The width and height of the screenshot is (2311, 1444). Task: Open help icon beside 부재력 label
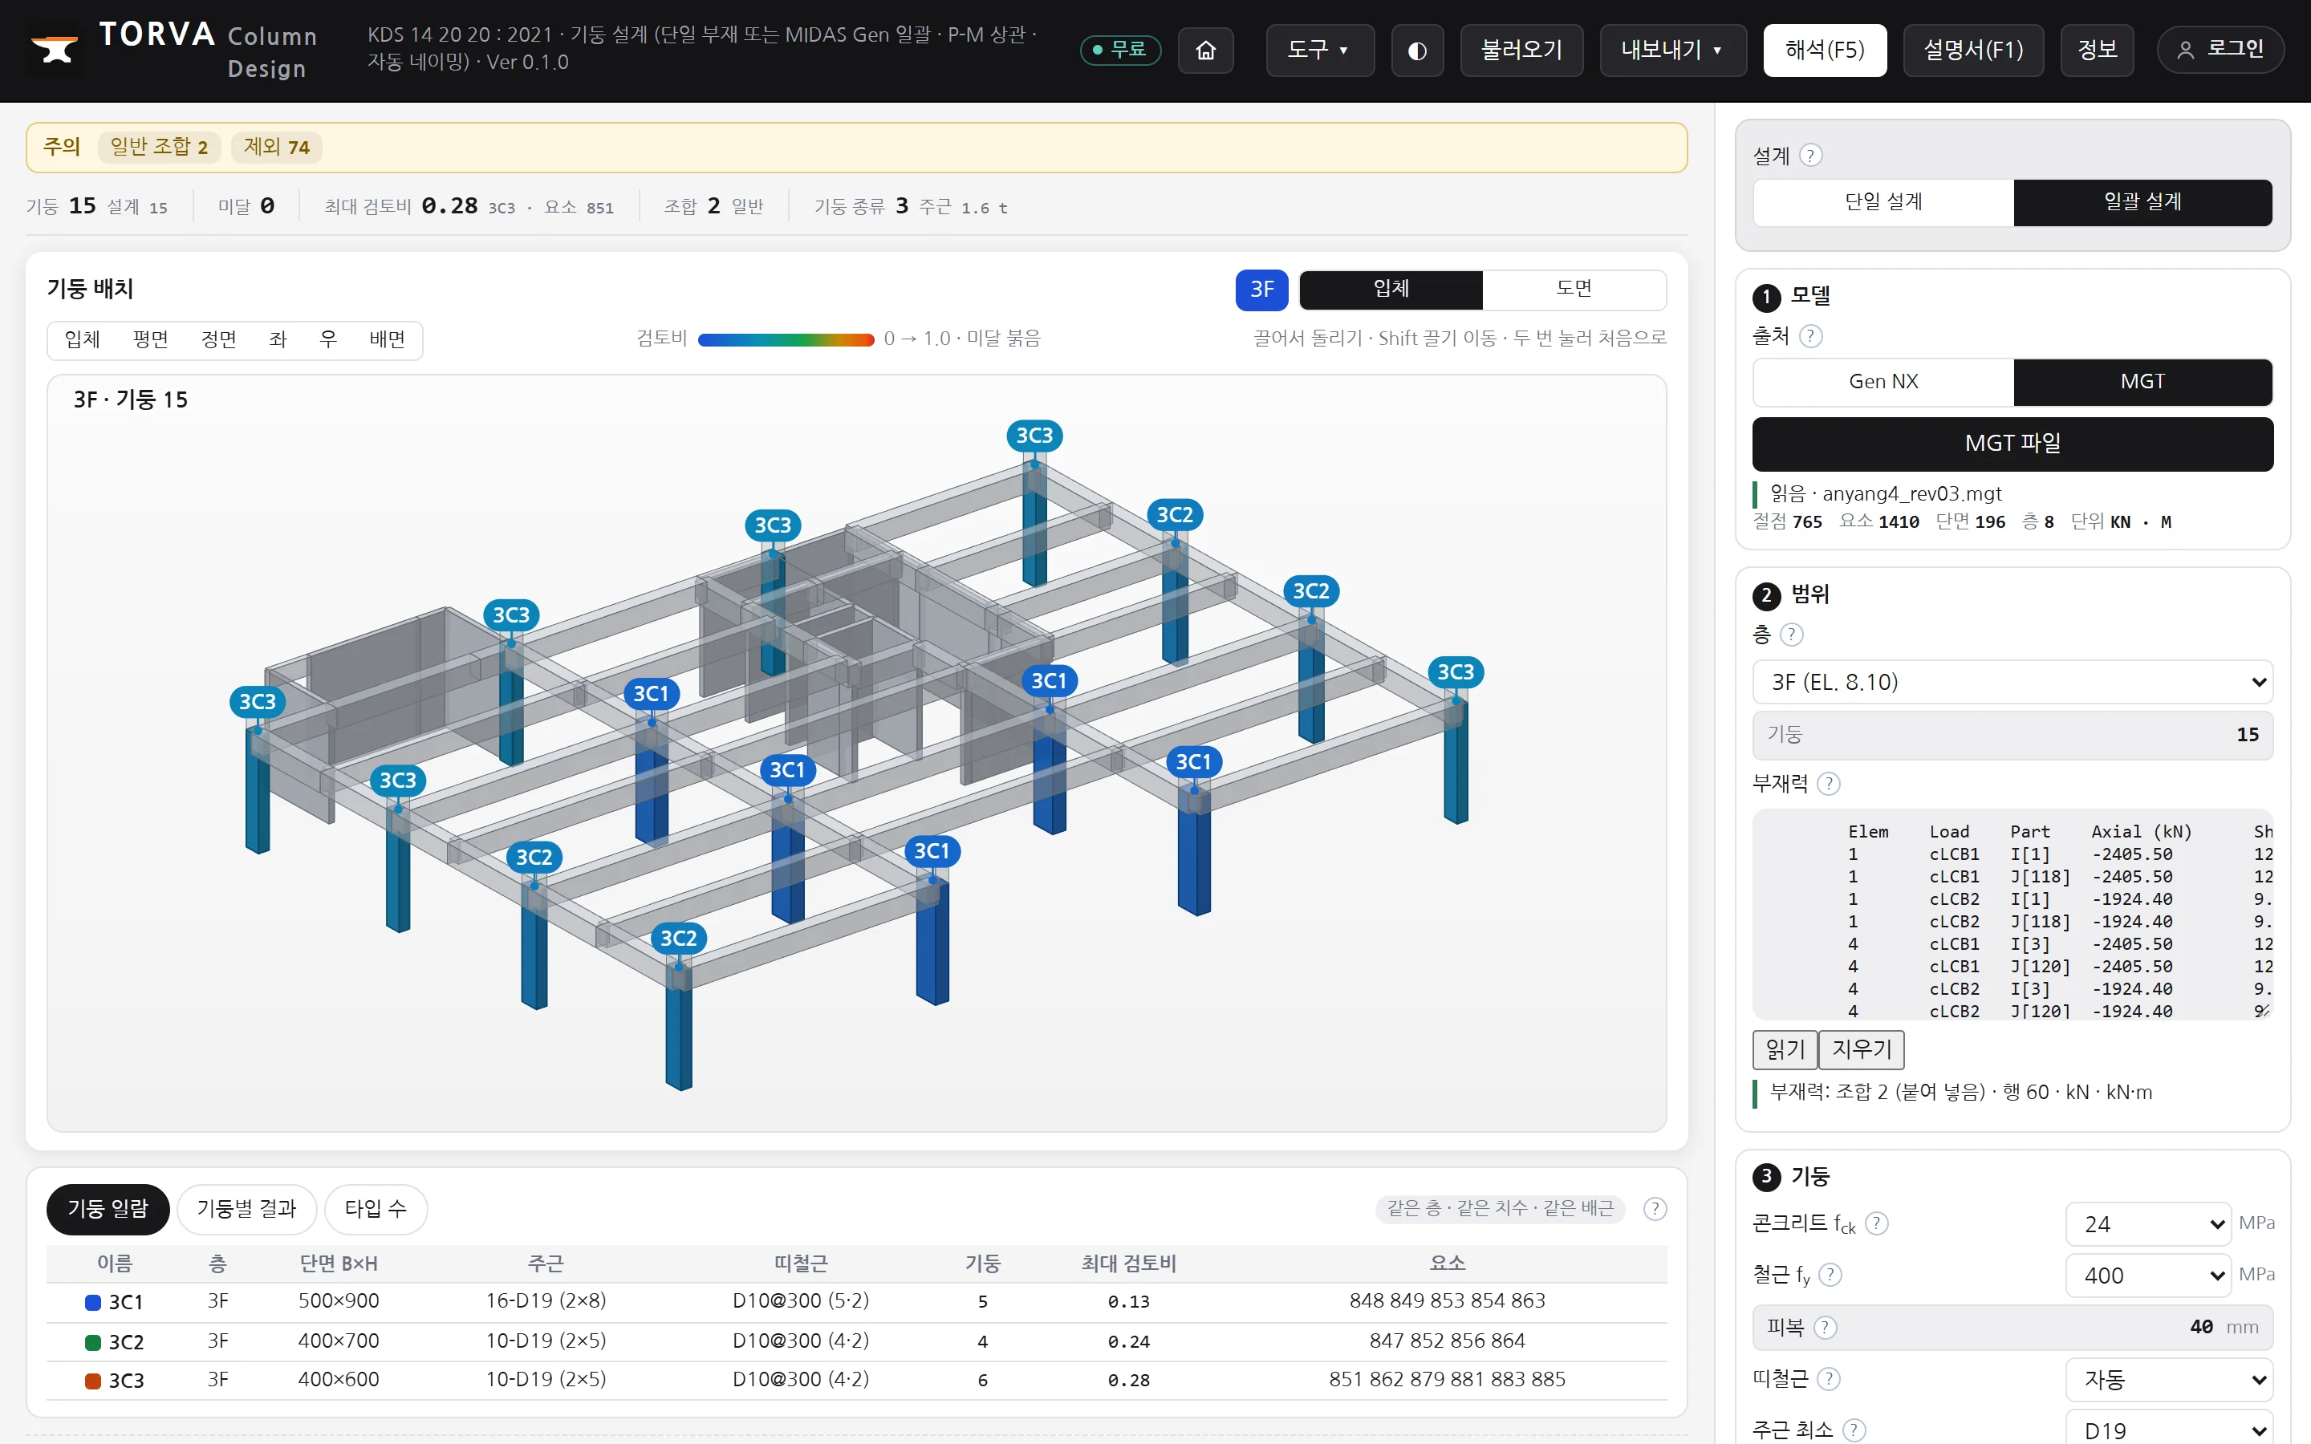pos(1828,783)
